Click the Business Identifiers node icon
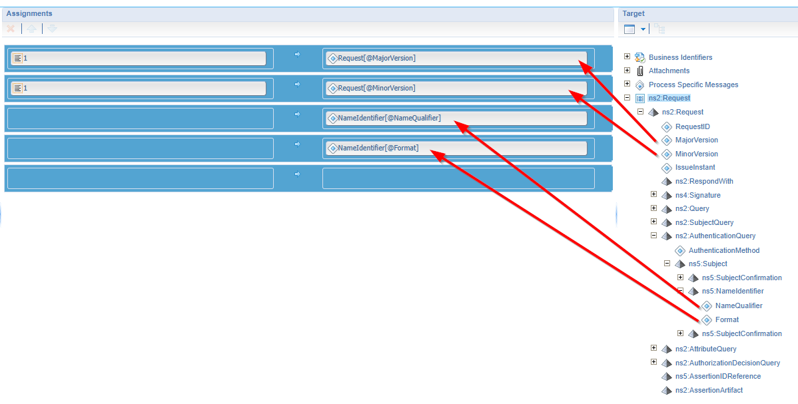The width and height of the screenshot is (798, 404). (x=639, y=57)
